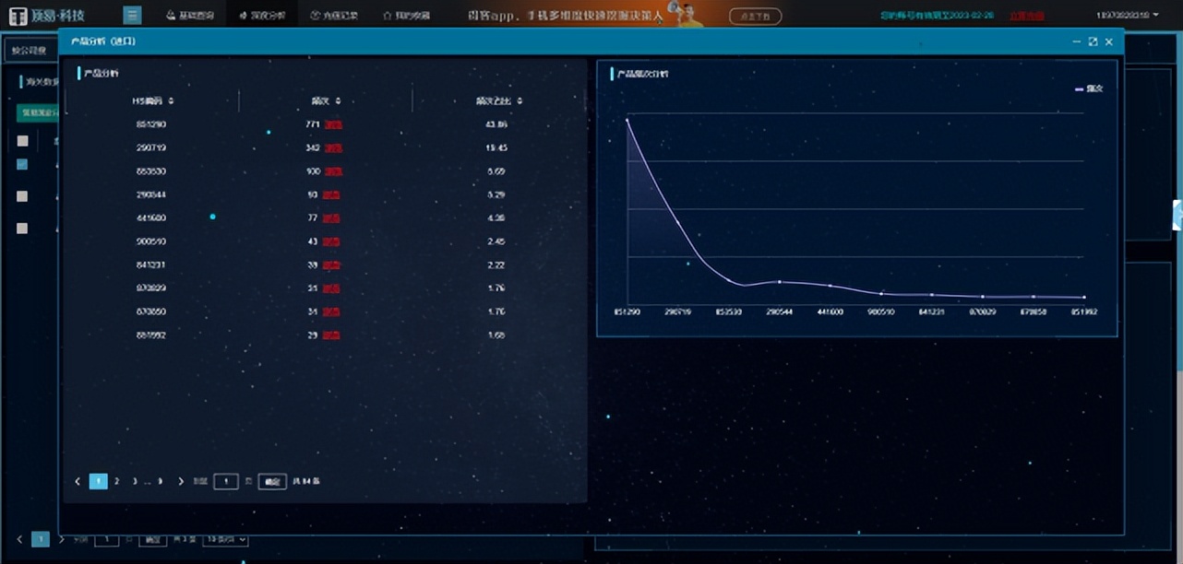Click the page jump input in dialog

pos(226,481)
